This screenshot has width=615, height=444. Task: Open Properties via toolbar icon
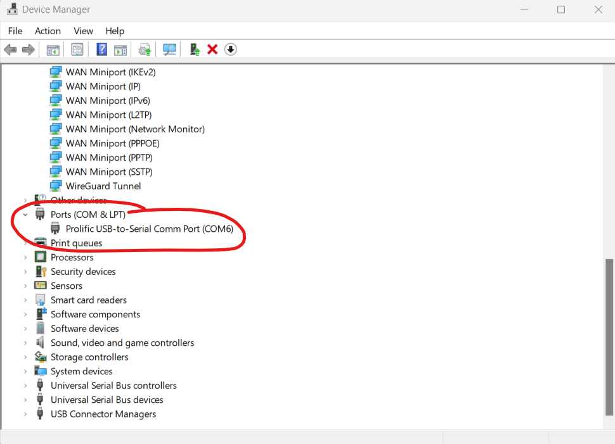(x=77, y=50)
